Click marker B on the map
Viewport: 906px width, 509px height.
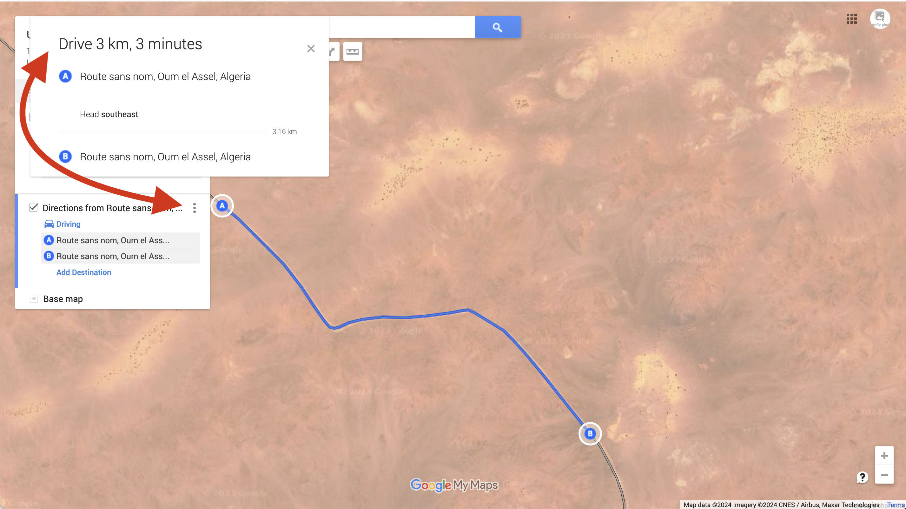click(x=590, y=433)
